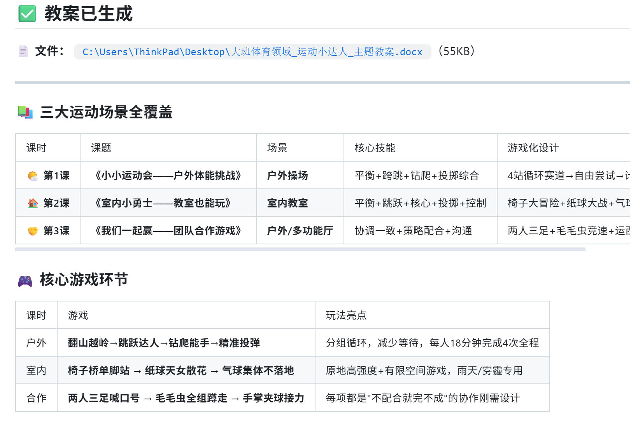Image resolution: width=638 pixels, height=425 pixels.
Task: Click the game controller icon beside 核心游戏环节
Action: tap(25, 280)
